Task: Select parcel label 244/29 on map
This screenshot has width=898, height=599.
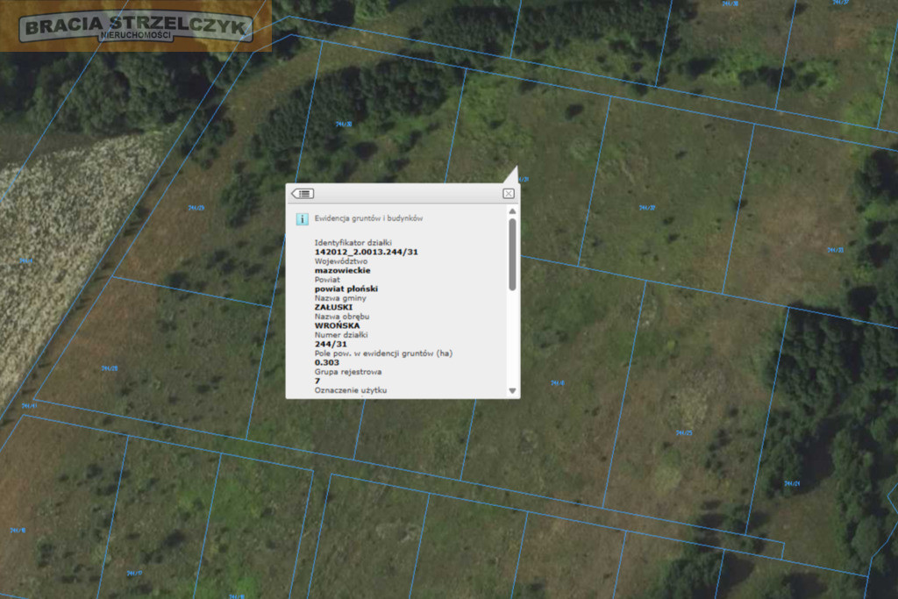Action: pos(196,208)
